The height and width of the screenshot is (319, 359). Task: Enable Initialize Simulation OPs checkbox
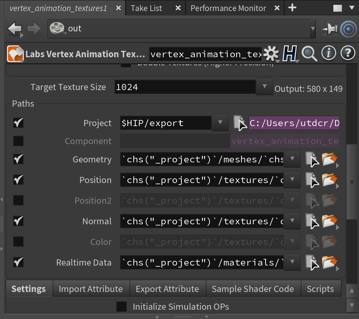click(x=121, y=307)
